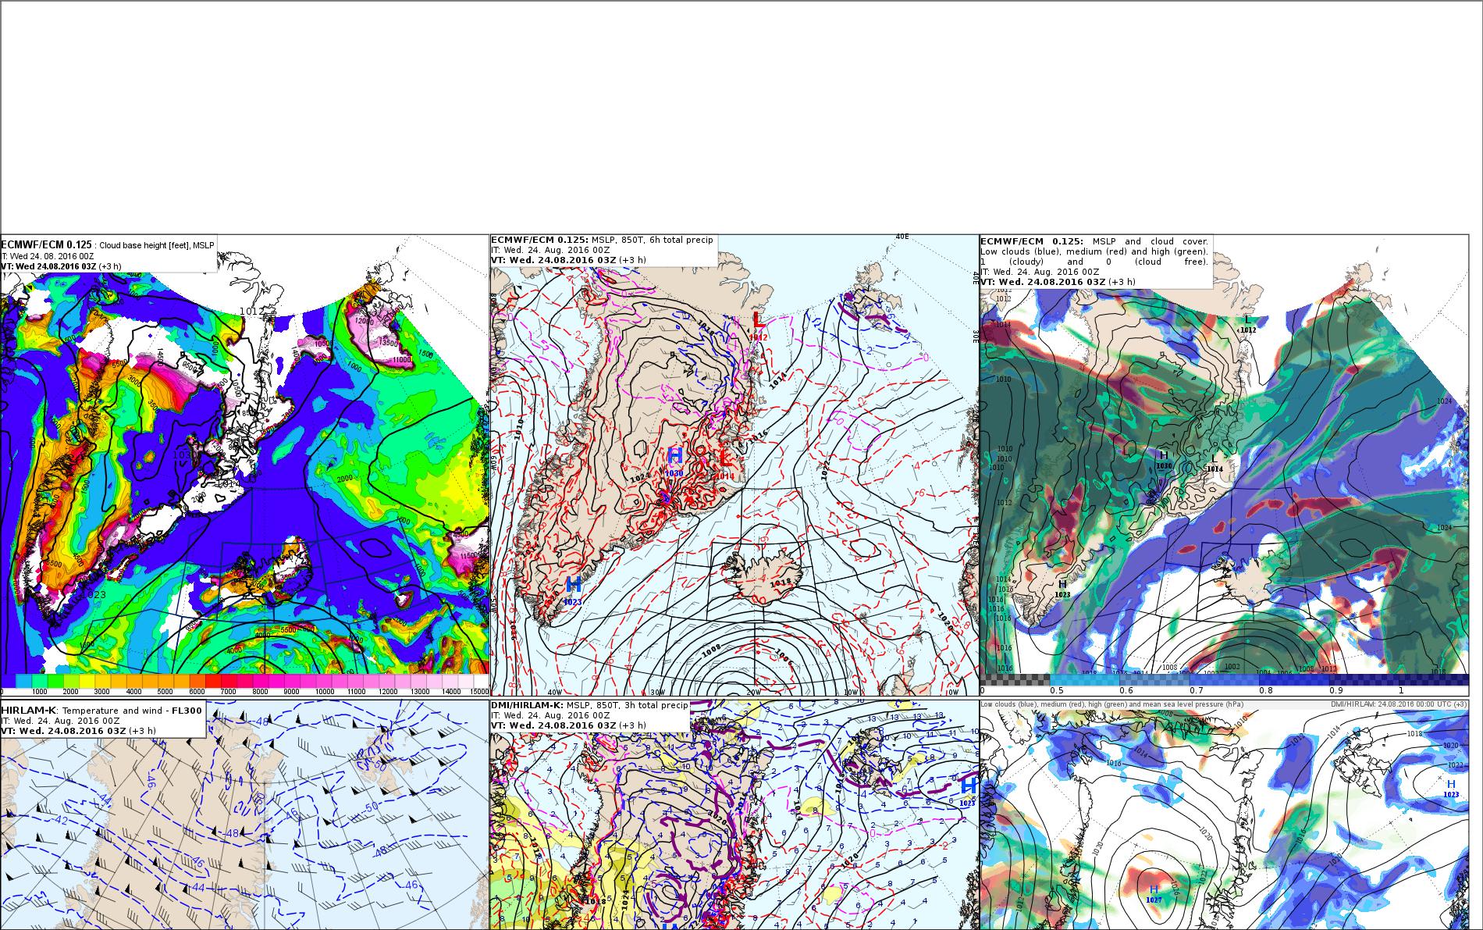This screenshot has width=1483, height=930.
Task: Click the blue H 1027 marker on the DMI/HIRLAM clouds map
Action: coord(1154,894)
